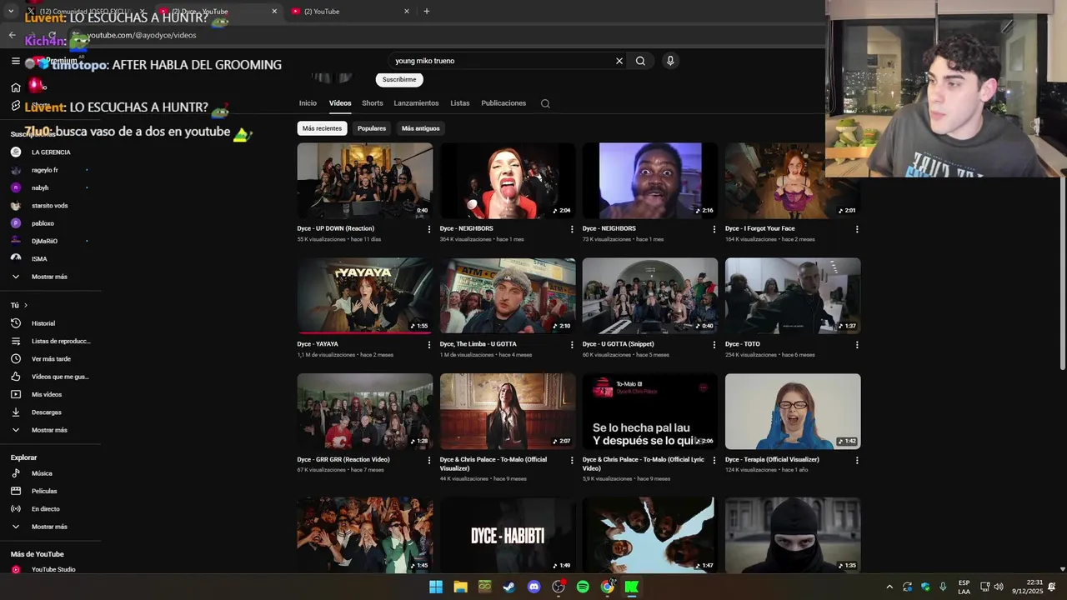Open Spotify from the taskbar
The width and height of the screenshot is (1067, 600).
click(583, 587)
